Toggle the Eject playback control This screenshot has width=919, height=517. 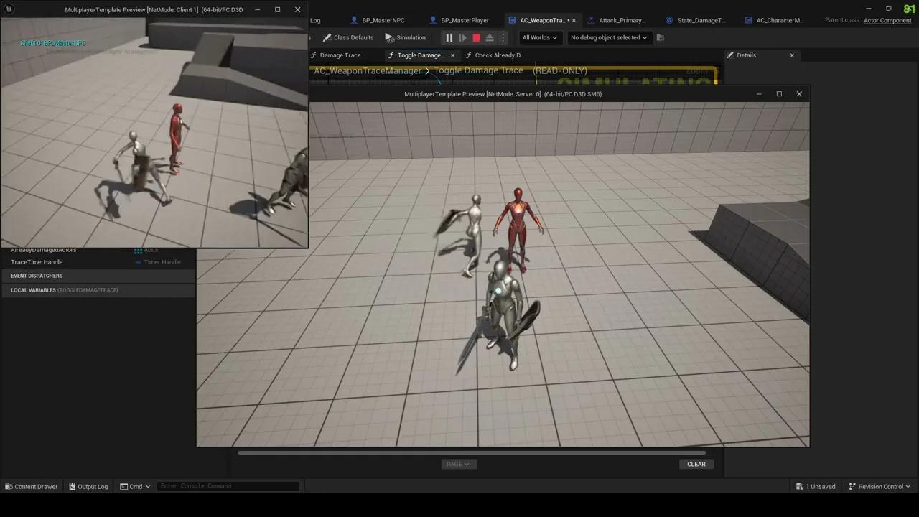(490, 37)
